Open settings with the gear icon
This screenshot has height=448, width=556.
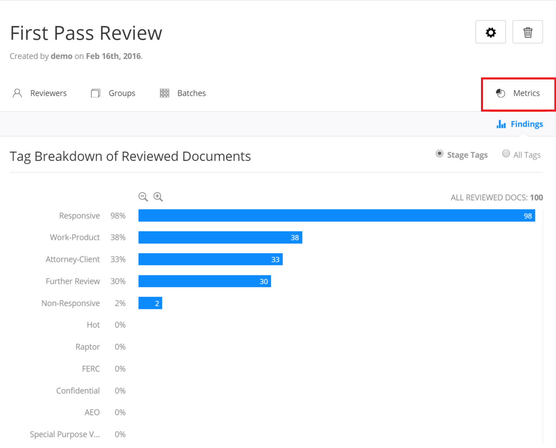[x=490, y=32]
